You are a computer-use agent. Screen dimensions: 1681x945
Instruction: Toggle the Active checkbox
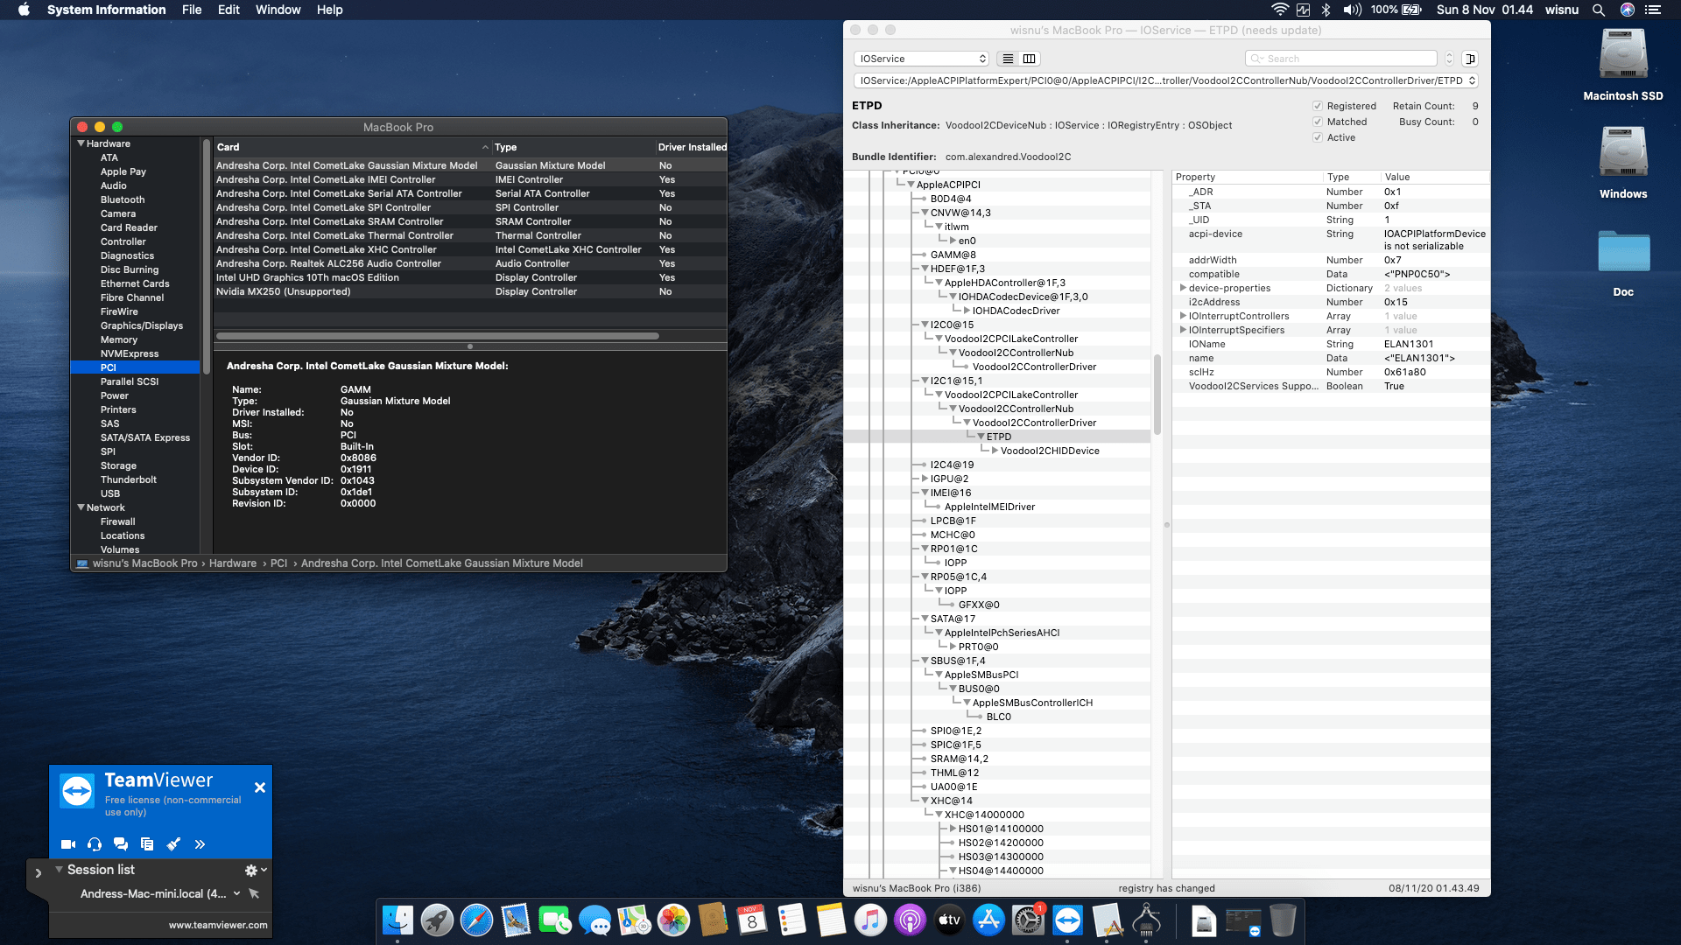click(1318, 136)
